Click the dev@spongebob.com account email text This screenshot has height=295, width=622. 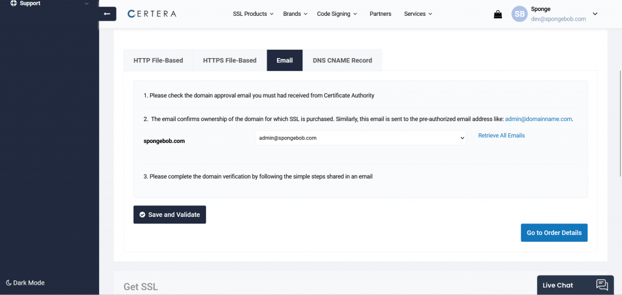558,19
